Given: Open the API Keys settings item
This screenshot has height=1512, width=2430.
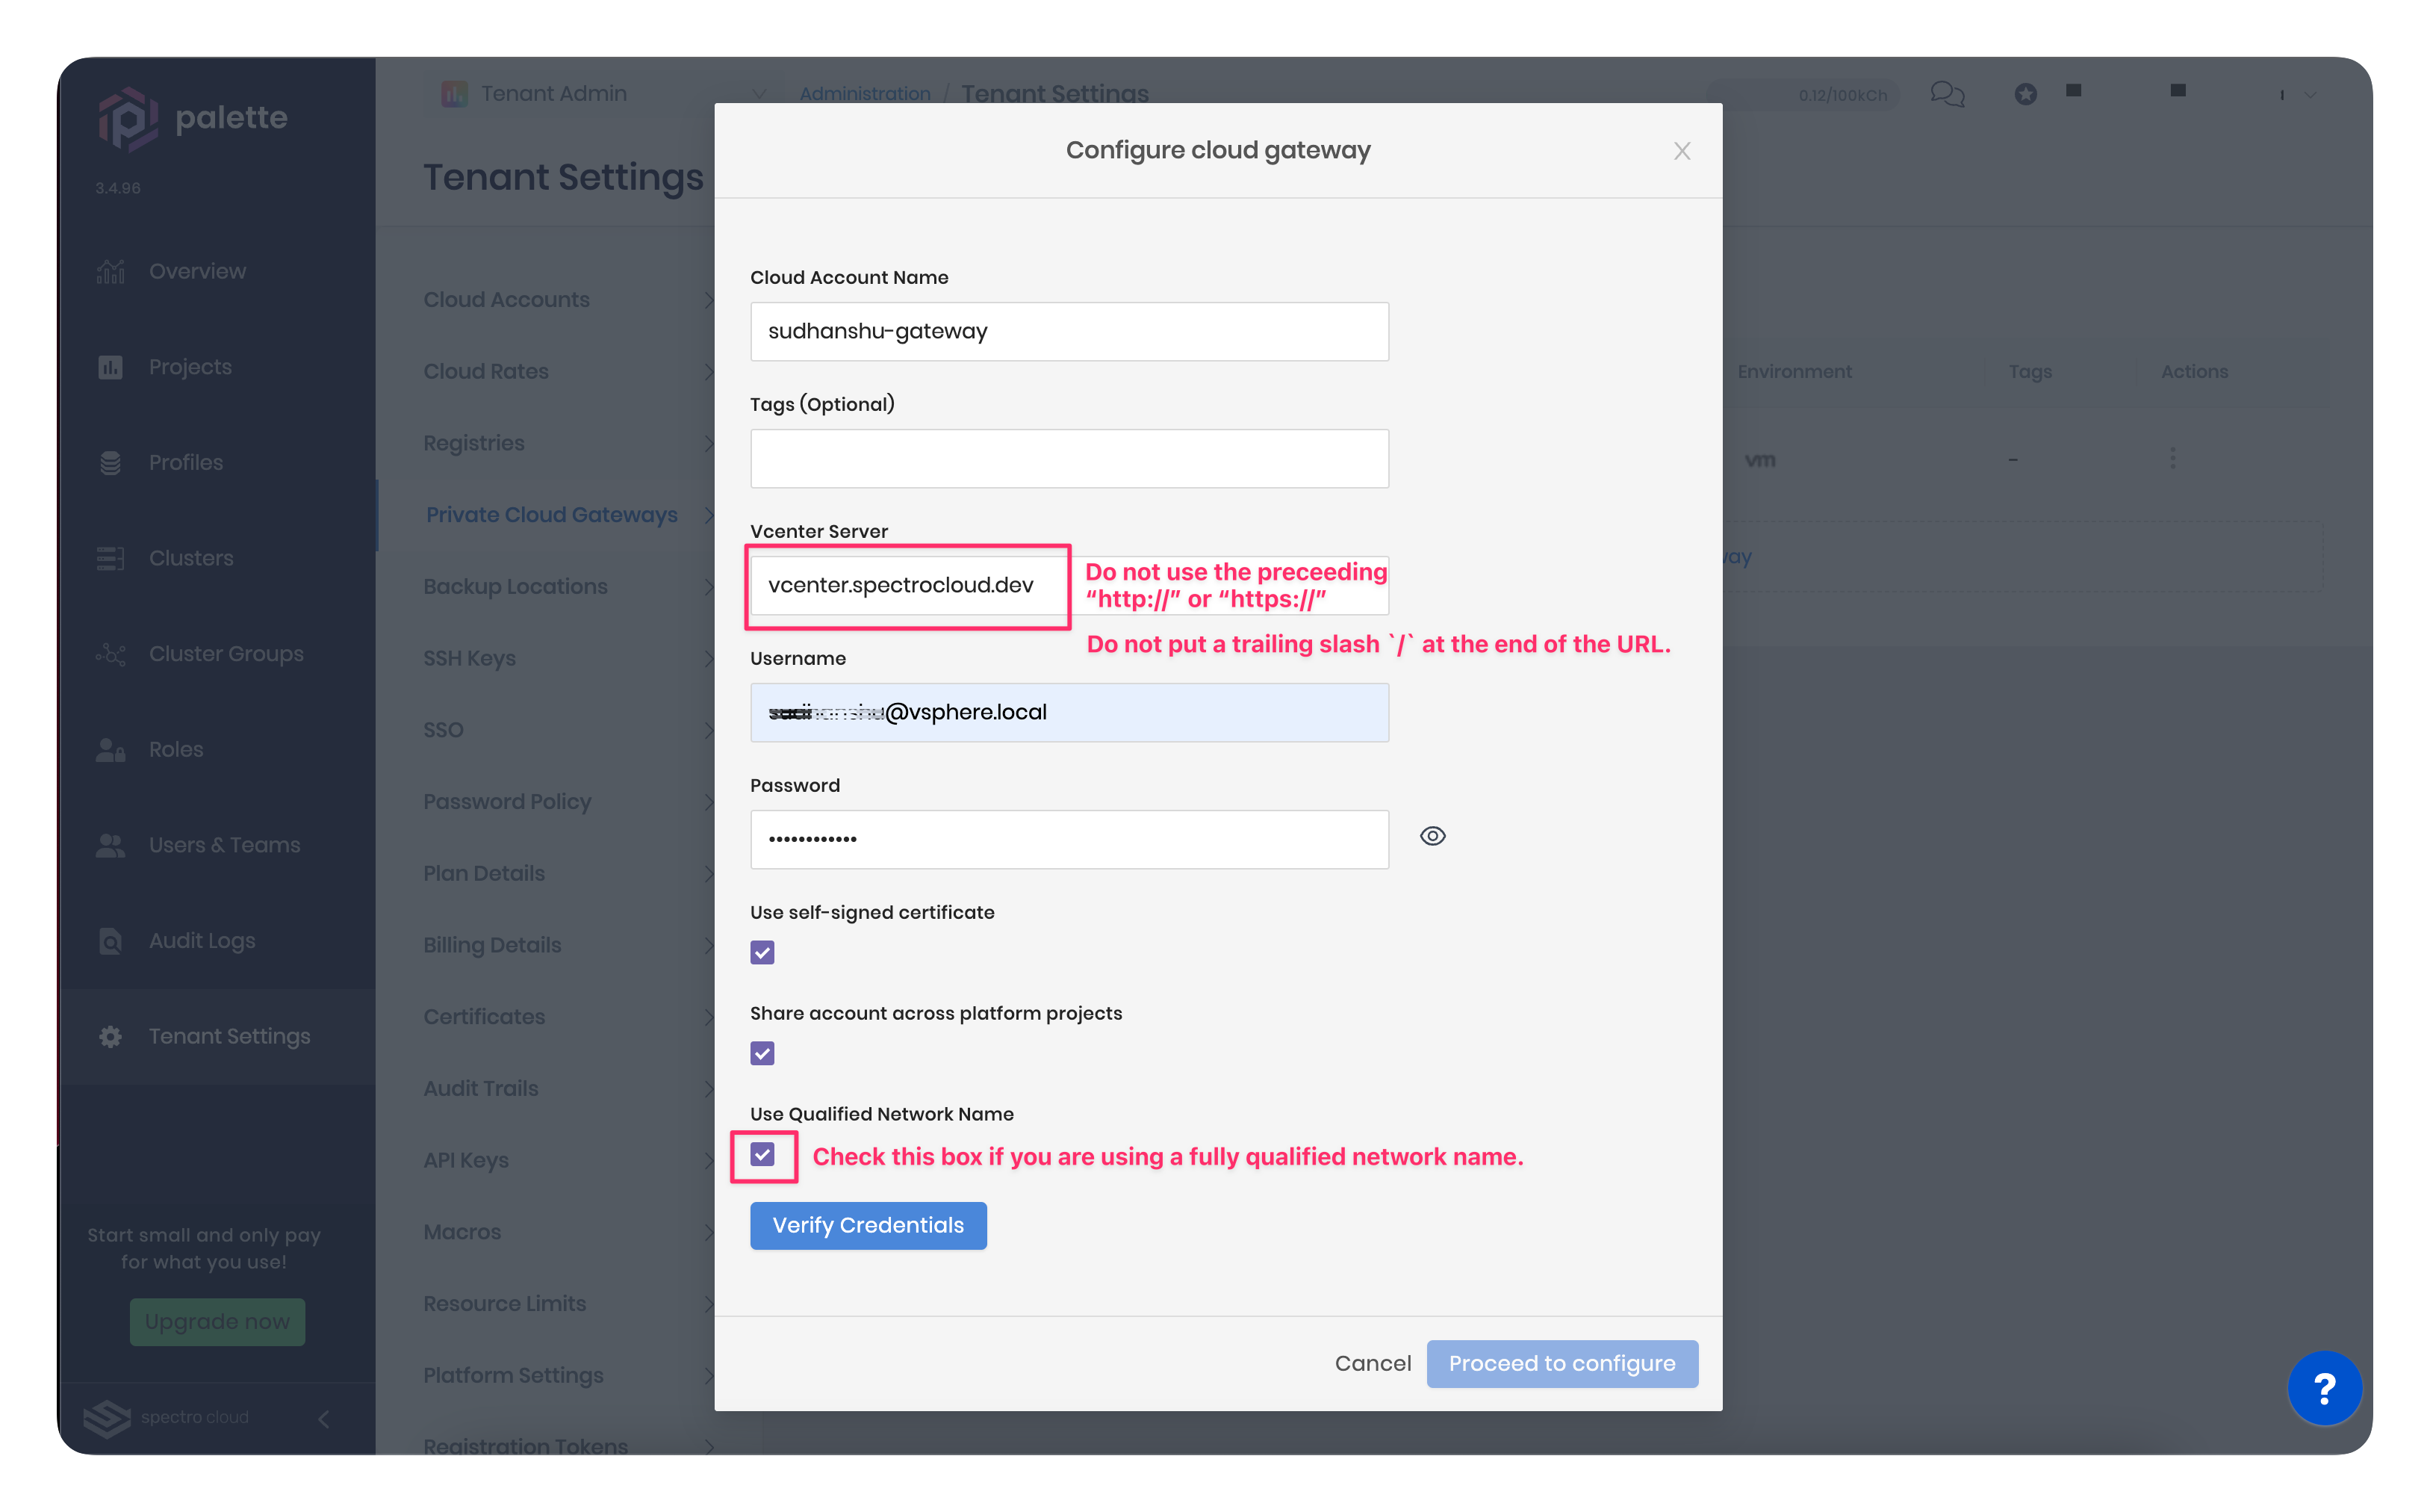Looking at the screenshot, I should 466,1160.
